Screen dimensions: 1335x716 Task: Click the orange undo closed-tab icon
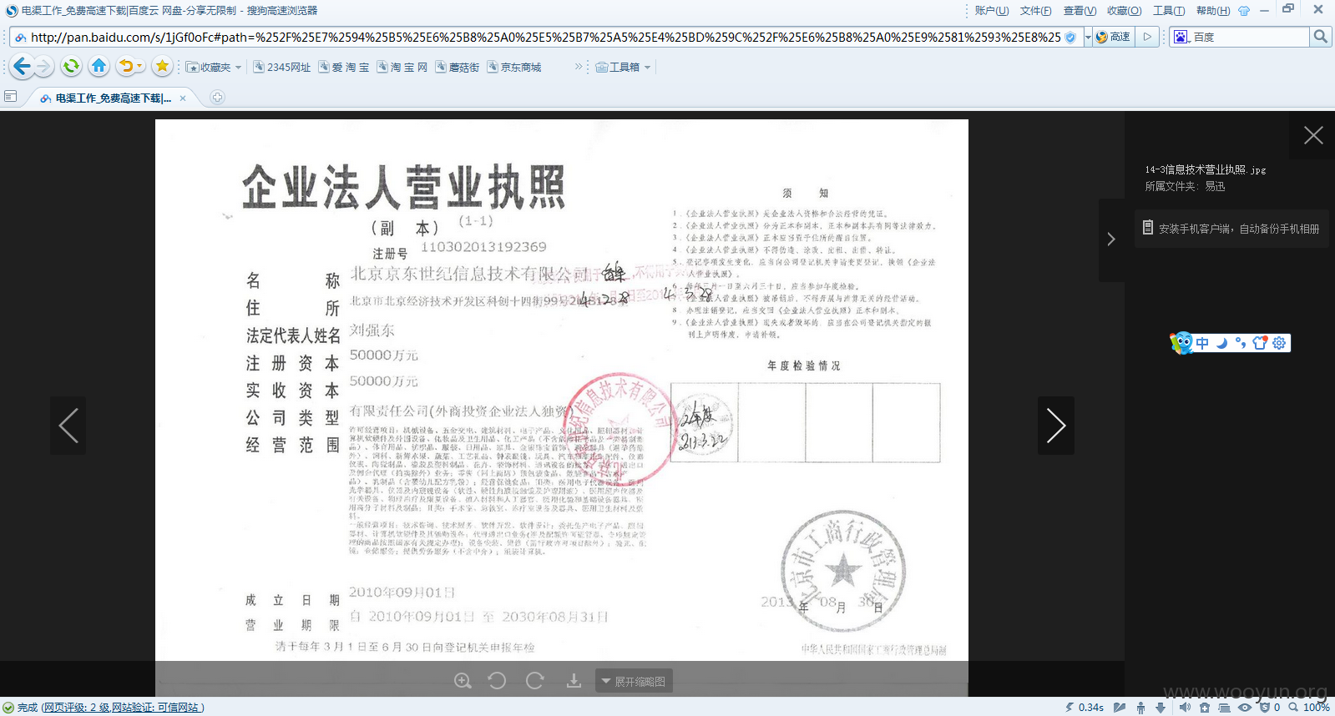[126, 66]
